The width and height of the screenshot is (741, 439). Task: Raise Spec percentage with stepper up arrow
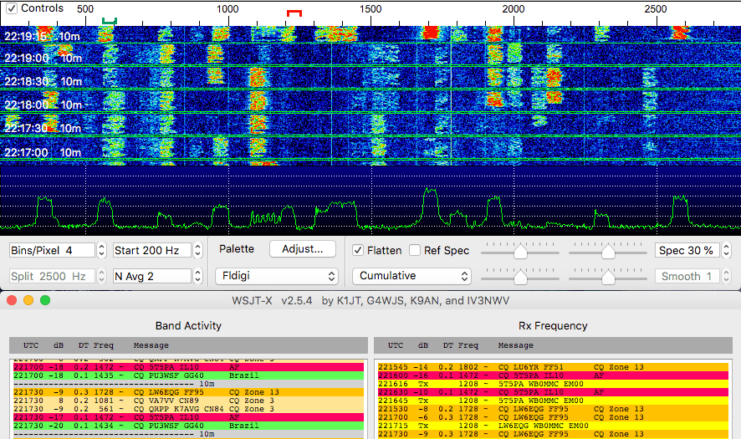pyautogui.click(x=724, y=246)
